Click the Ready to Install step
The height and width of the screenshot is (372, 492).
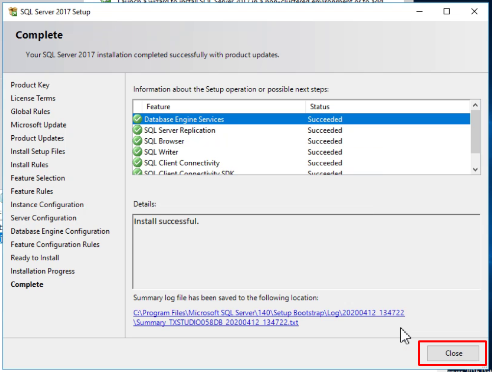(35, 258)
